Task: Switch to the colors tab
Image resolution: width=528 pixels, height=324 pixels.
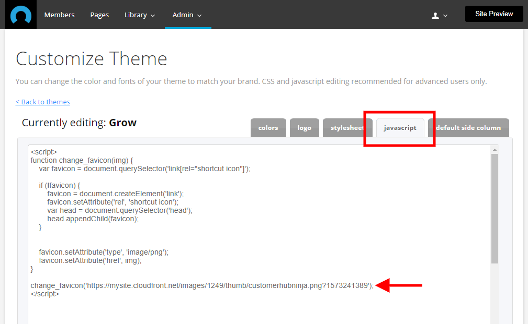Action: (x=268, y=128)
